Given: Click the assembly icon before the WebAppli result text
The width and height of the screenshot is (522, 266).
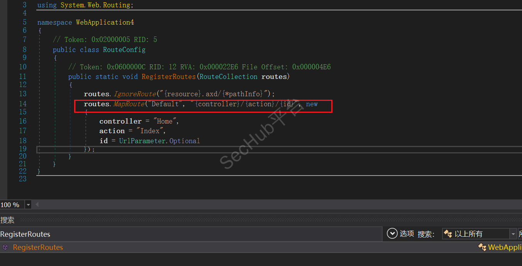Looking at the screenshot, I should (482, 247).
